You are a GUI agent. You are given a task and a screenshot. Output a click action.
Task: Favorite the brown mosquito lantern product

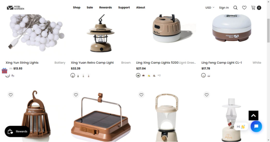point(11,95)
